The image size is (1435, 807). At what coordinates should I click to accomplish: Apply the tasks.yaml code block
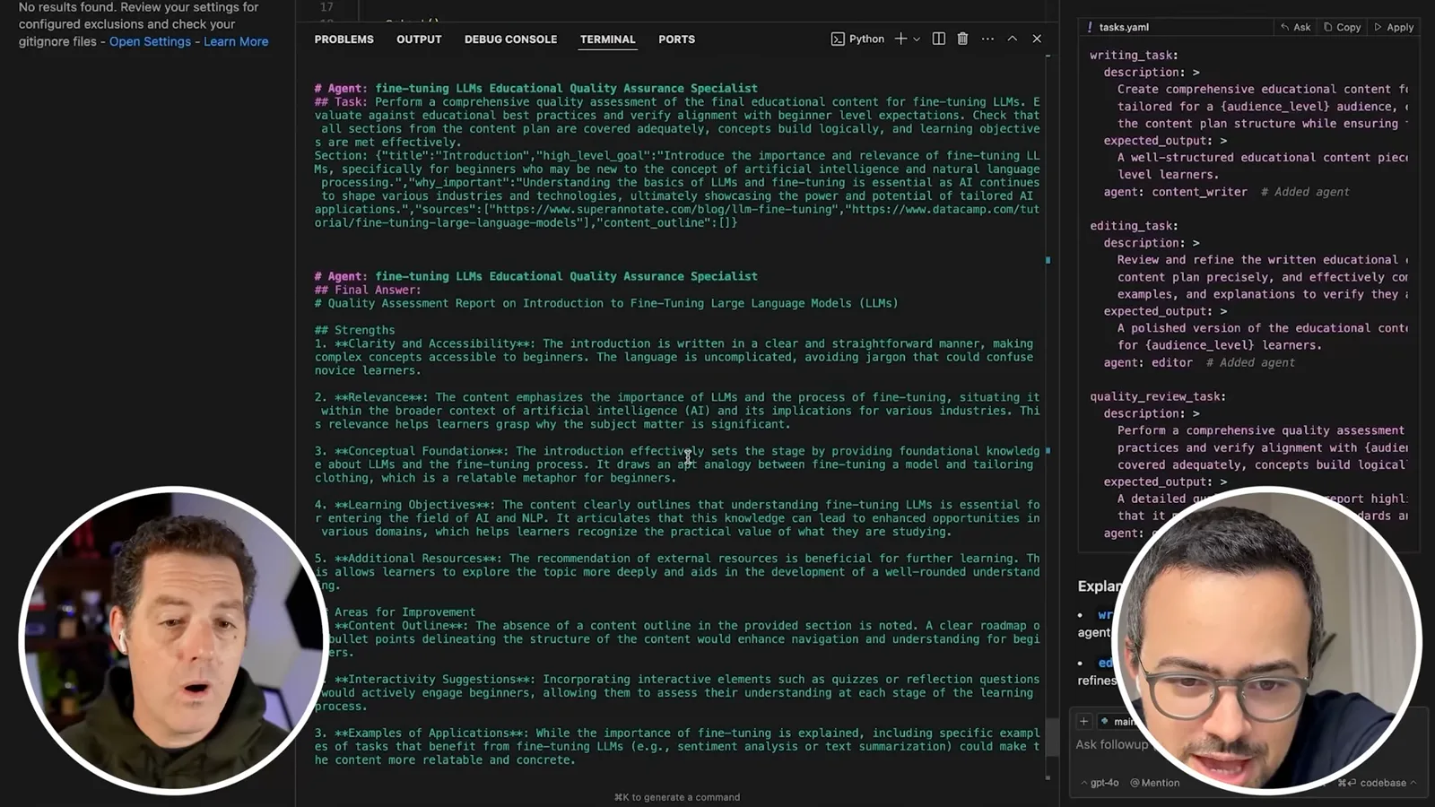pyautogui.click(x=1394, y=27)
